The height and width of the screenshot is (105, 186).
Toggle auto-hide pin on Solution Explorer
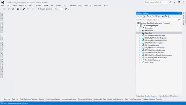(x=178, y=13)
